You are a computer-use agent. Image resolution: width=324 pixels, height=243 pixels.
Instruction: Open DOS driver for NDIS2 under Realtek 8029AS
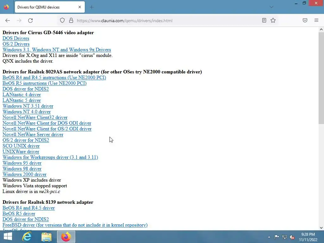[x=26, y=89]
